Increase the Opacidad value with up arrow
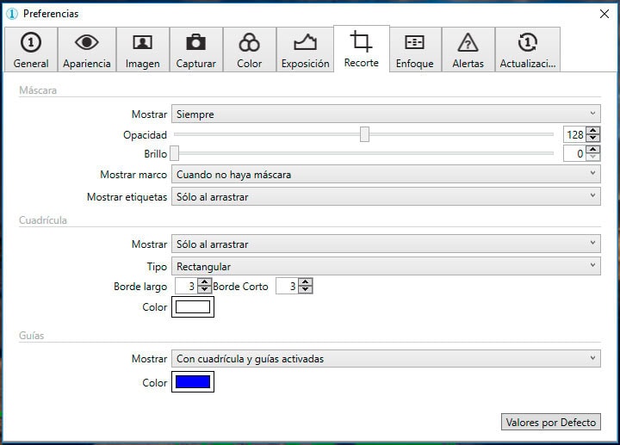The height and width of the screenshot is (445, 620). tap(593, 131)
